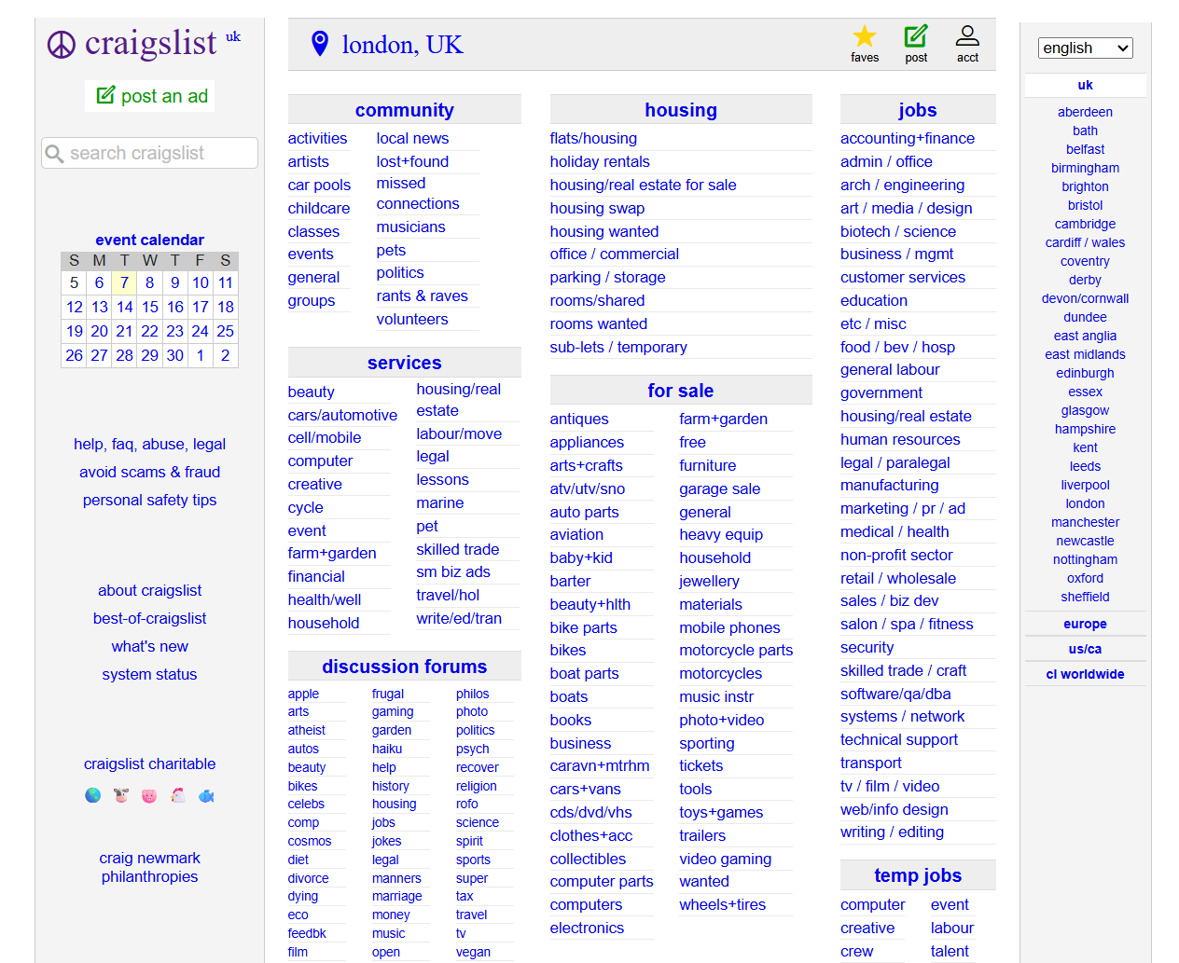Open about craigslist link
Screen dimensions: 1179x963
coord(149,590)
